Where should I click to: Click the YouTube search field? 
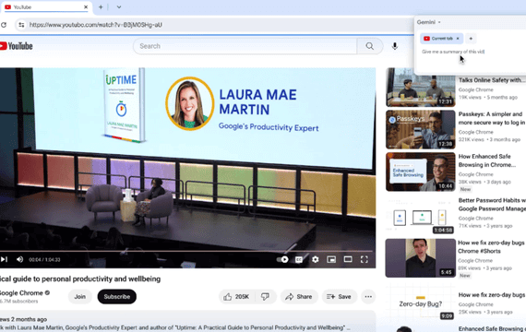[245, 46]
